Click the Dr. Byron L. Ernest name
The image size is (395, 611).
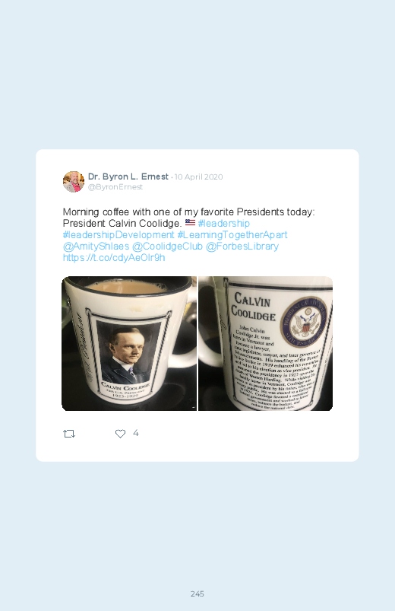tap(128, 177)
